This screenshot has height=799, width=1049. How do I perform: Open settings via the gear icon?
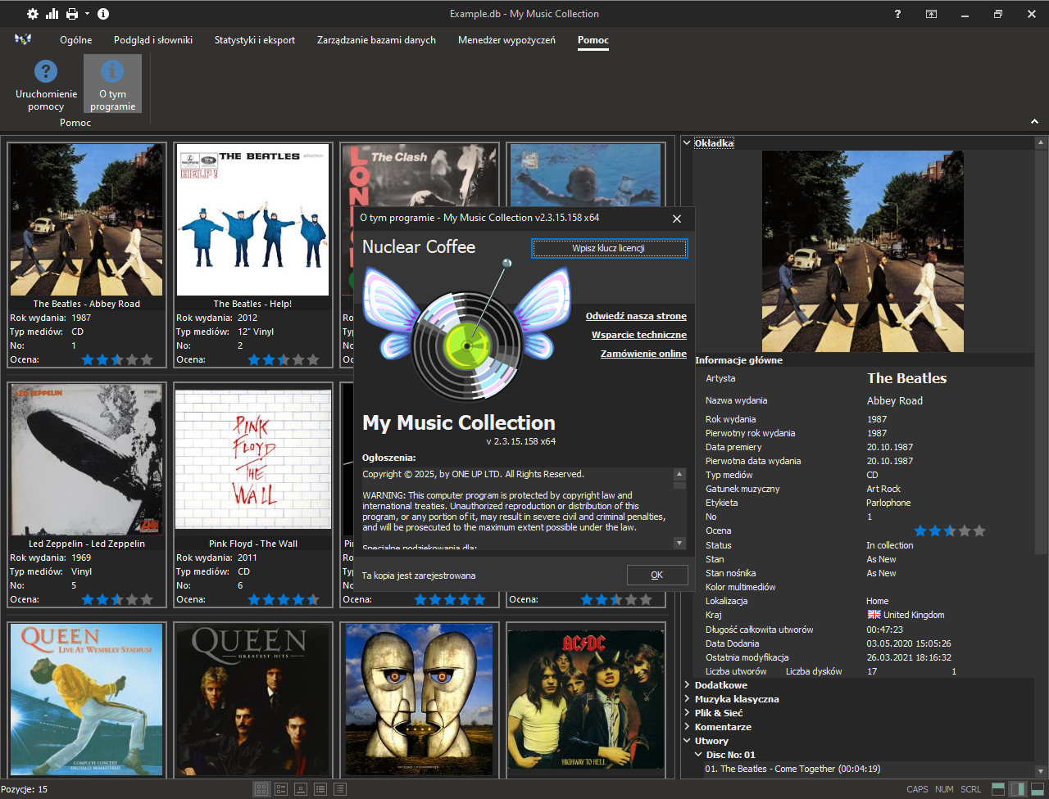pos(33,14)
